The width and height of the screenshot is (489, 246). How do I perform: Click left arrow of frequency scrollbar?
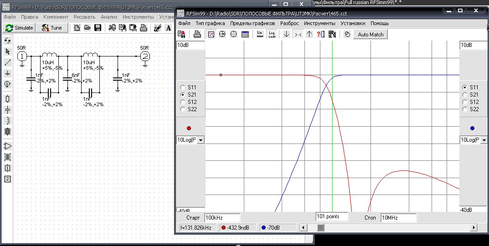pos(303,228)
